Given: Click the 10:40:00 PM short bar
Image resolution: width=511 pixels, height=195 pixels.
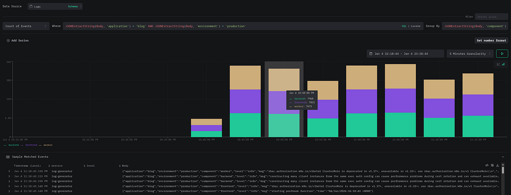Looking at the screenshot, I should click(206, 128).
